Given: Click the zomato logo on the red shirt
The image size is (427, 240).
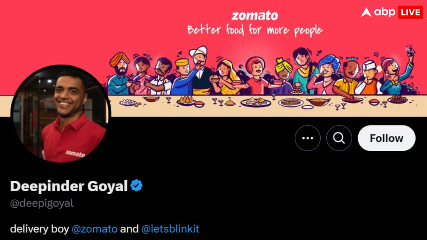Looking at the screenshot, I should [75, 154].
